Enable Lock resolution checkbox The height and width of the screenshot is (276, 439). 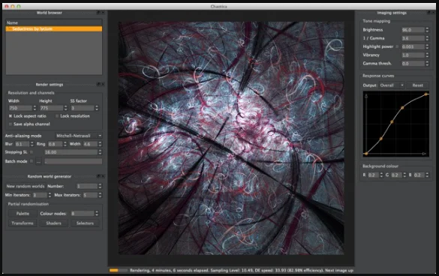pyautogui.click(x=57, y=116)
